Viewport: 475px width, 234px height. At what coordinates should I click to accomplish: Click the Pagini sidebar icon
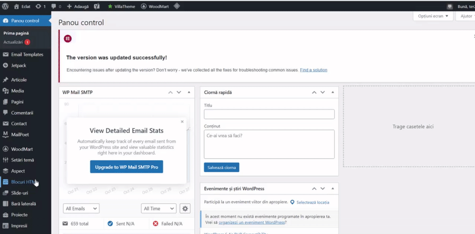pyautogui.click(x=5, y=102)
